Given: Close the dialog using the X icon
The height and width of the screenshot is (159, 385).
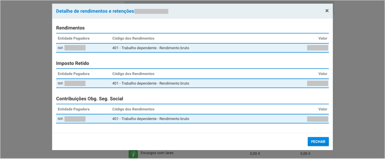Looking at the screenshot, I should [x=327, y=11].
